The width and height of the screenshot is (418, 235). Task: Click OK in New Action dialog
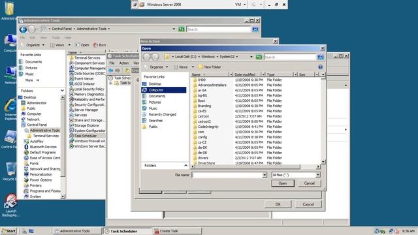(278, 204)
